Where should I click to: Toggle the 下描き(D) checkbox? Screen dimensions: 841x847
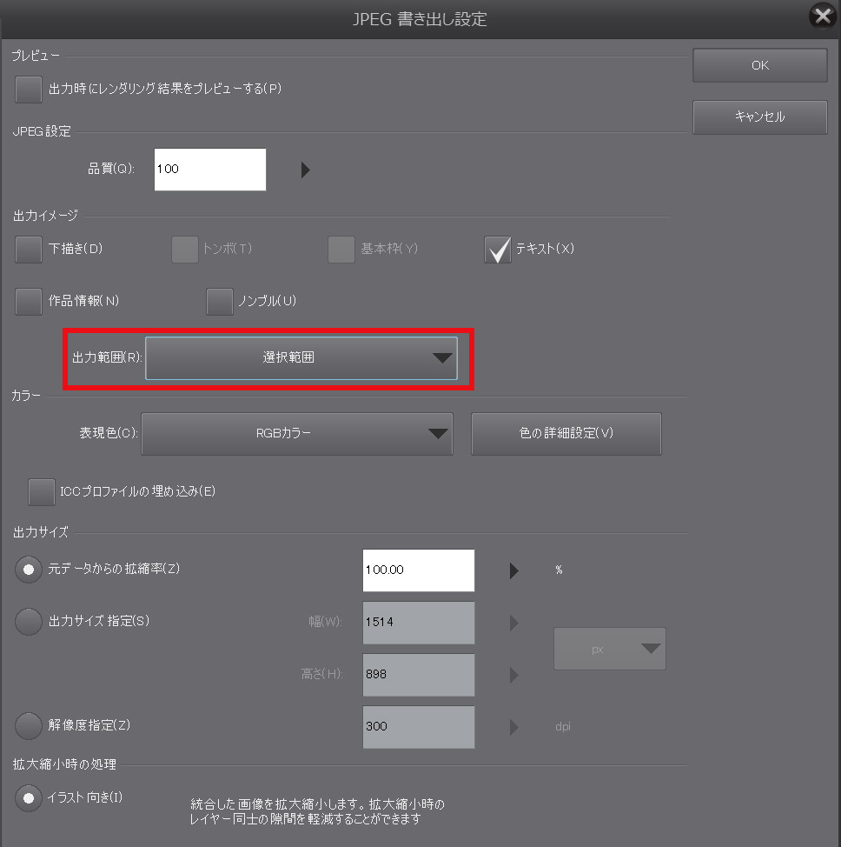29,249
